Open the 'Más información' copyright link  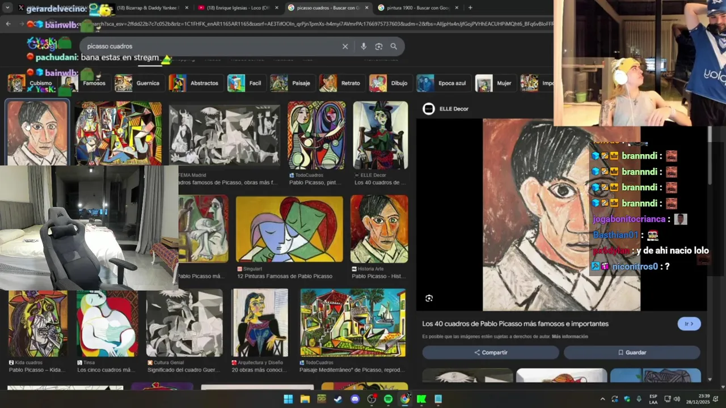(x=569, y=337)
